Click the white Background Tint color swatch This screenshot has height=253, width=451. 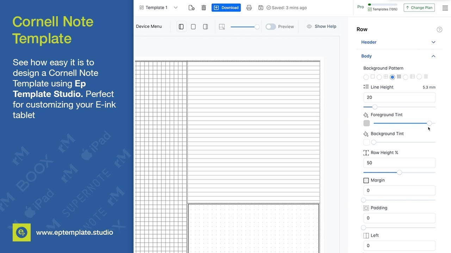[366, 142]
